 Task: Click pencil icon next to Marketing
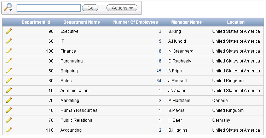9,100
